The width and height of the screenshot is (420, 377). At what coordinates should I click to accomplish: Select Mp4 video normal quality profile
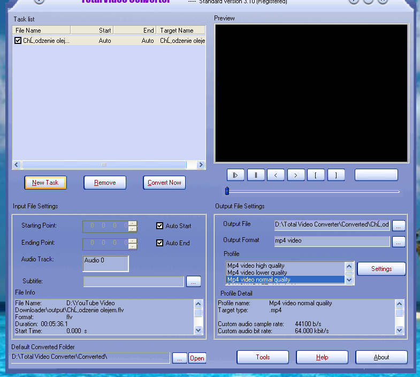pyautogui.click(x=285, y=280)
